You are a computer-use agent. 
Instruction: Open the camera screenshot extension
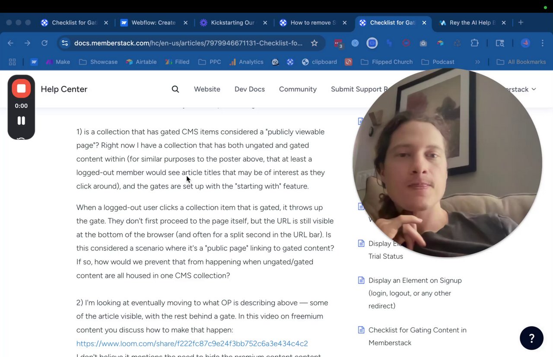(x=423, y=43)
